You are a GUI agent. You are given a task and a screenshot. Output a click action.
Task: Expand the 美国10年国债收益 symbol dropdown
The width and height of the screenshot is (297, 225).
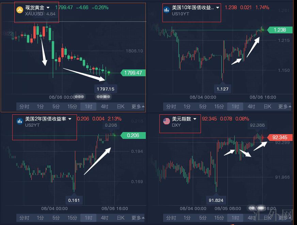pos(218,7)
